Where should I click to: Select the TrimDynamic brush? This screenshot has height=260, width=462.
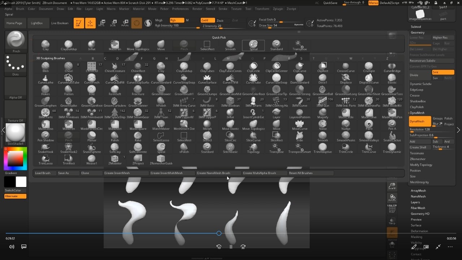392,148
